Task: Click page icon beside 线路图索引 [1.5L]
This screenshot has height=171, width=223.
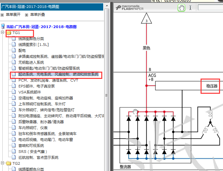Action: pyautogui.click(x=14, y=44)
